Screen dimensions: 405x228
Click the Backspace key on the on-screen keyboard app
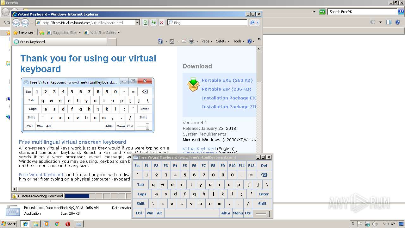pos(264,175)
